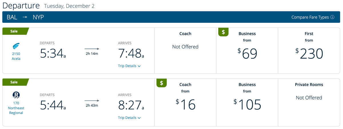Screen dimensions: 343x129
Task: Open the Compare Fare Types link
Action: click(x=310, y=17)
